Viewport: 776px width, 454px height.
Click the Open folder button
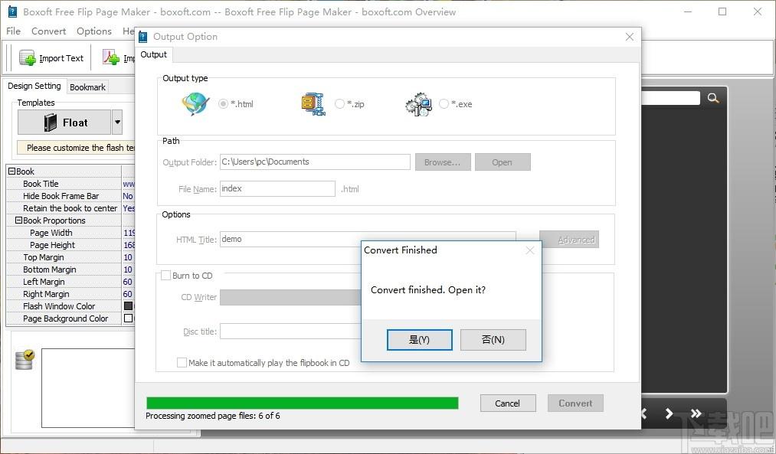click(x=503, y=162)
